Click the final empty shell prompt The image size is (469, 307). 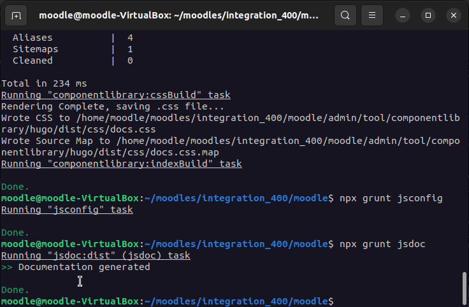pos(167,301)
